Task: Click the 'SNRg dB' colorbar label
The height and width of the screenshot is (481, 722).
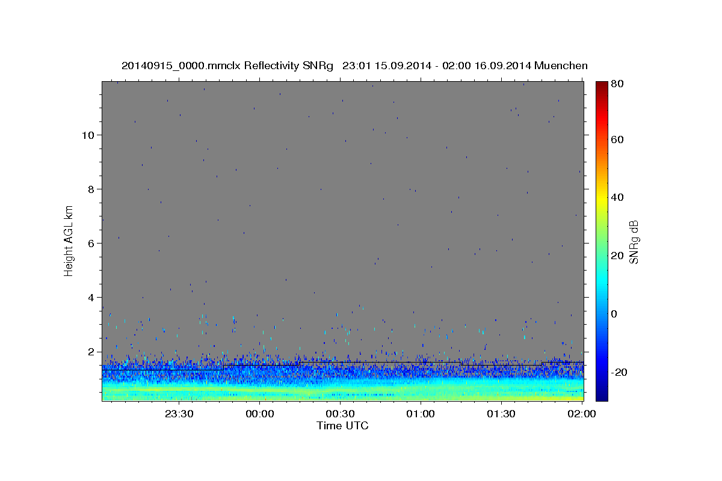Action: click(634, 242)
